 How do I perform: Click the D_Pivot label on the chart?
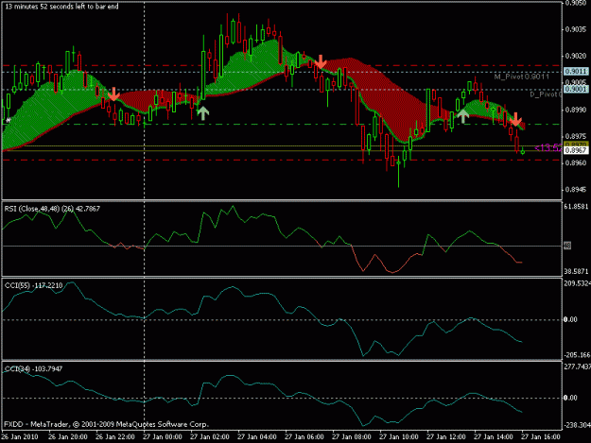coord(546,94)
